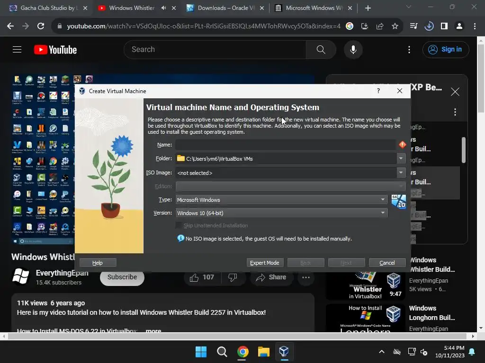
Task: Open Chrome three-dot menu
Action: tap(475, 26)
